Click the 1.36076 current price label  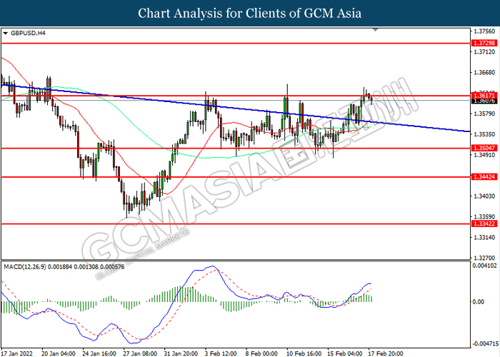(x=484, y=101)
